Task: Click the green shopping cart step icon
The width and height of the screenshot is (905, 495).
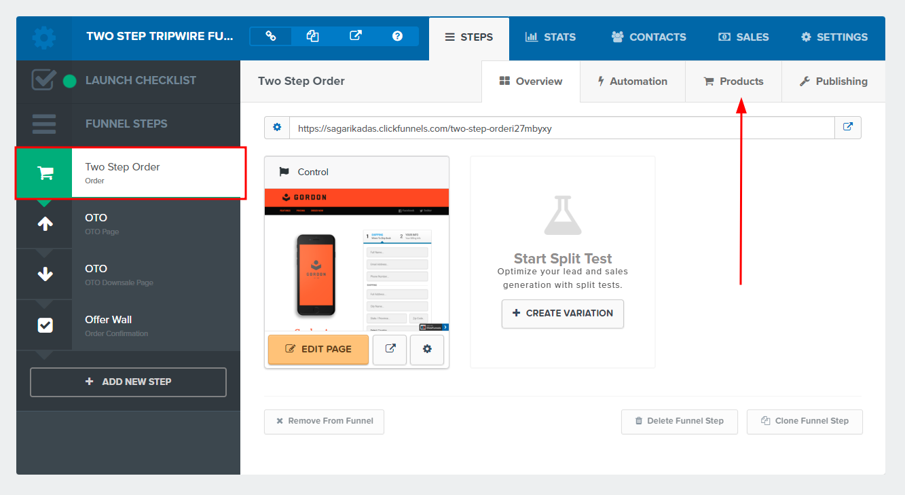Action: pyautogui.click(x=45, y=173)
